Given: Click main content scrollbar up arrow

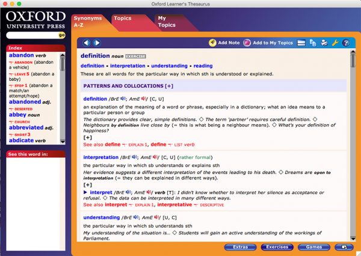Looking at the screenshot, I should (353, 52).
